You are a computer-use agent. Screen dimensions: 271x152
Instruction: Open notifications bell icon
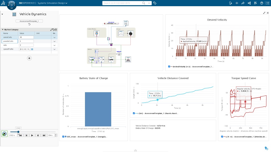coord(231,3)
